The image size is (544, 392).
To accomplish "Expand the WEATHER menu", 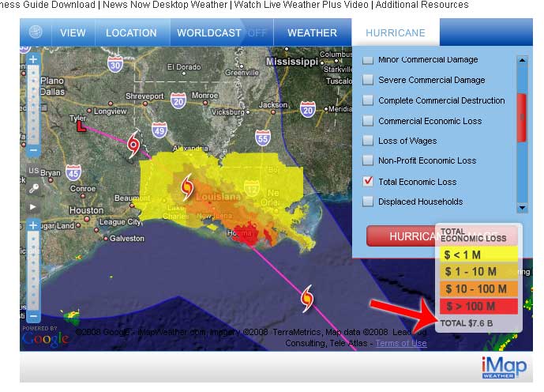I will click(x=312, y=33).
